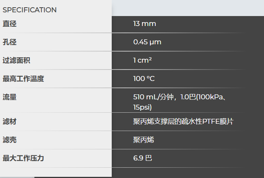This screenshot has width=264, height=178.
Task: Click the 15psi text line
Action: click(142, 107)
